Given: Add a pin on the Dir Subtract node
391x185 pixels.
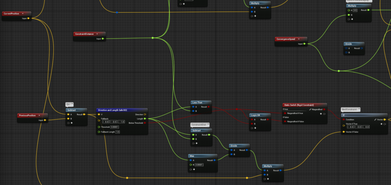Looking at the screenshot, I should [71, 123].
